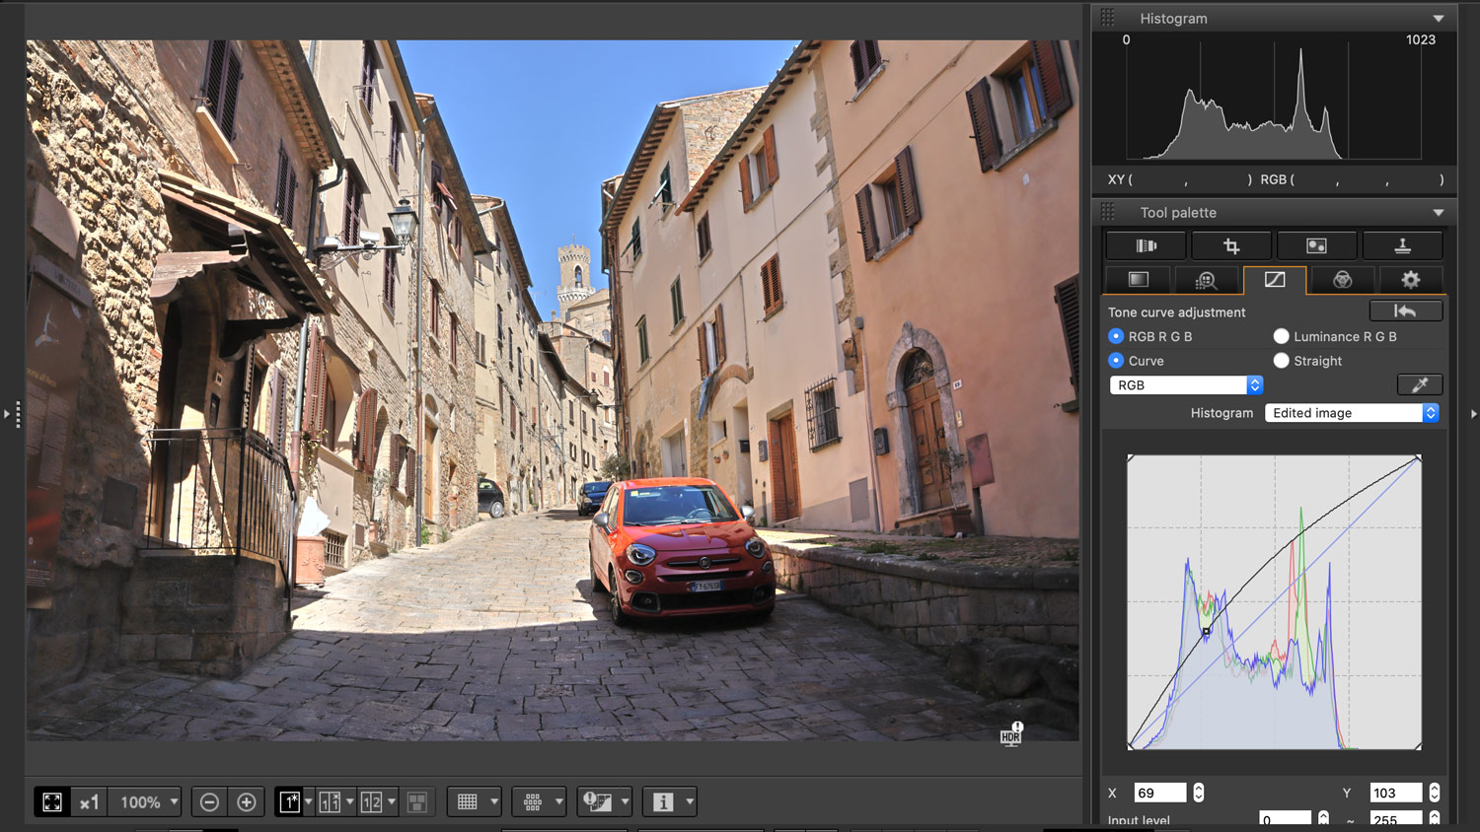Zoom in using the plus magnifier
The height and width of the screenshot is (832, 1480).
click(x=247, y=802)
